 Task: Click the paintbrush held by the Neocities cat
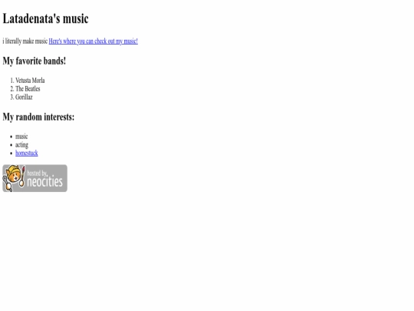pos(22,175)
